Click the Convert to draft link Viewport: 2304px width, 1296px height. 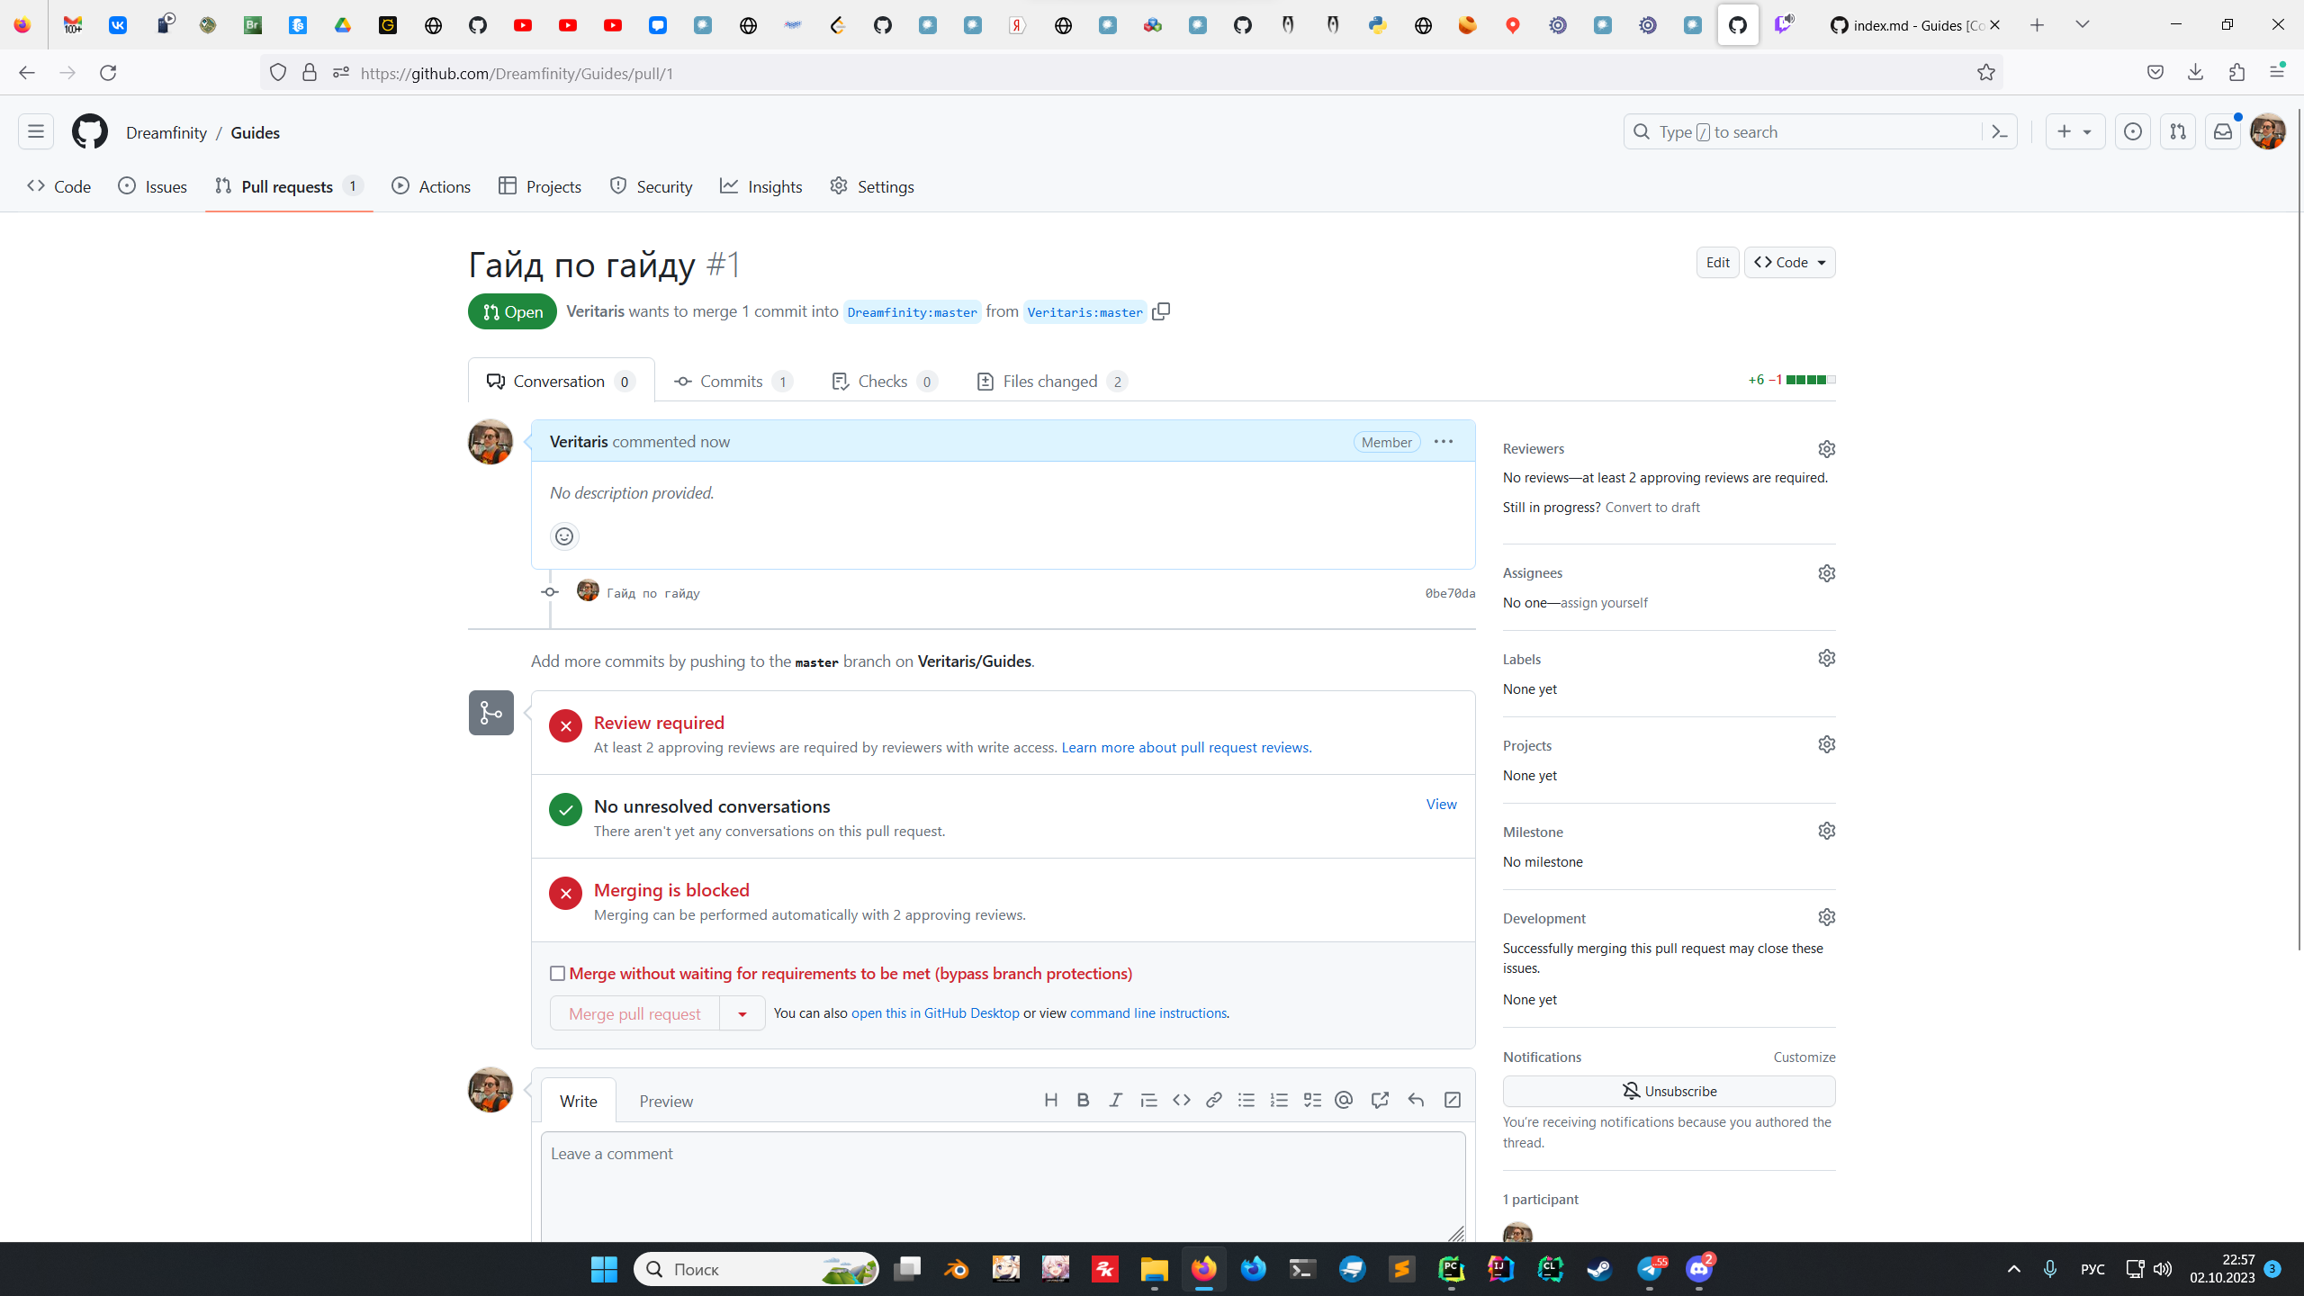click(1651, 508)
